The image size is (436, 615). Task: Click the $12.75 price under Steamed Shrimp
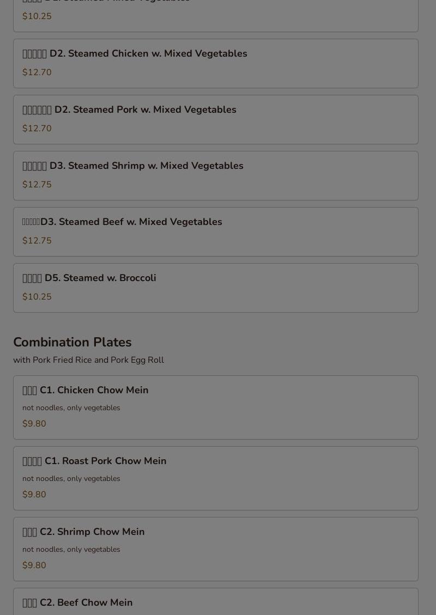37,185
